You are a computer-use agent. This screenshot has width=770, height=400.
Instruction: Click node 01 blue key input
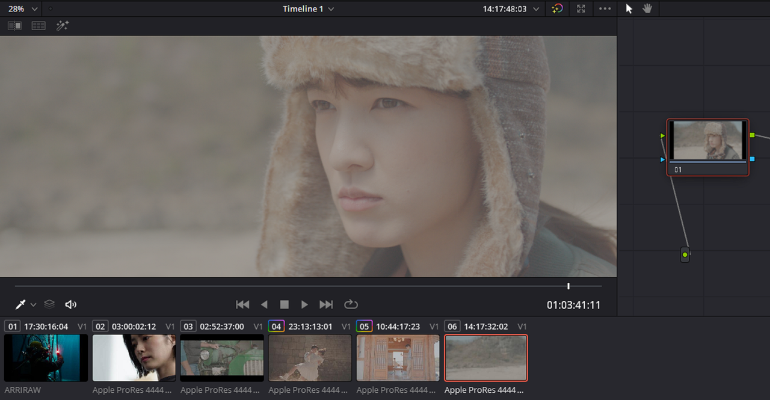[662, 159]
